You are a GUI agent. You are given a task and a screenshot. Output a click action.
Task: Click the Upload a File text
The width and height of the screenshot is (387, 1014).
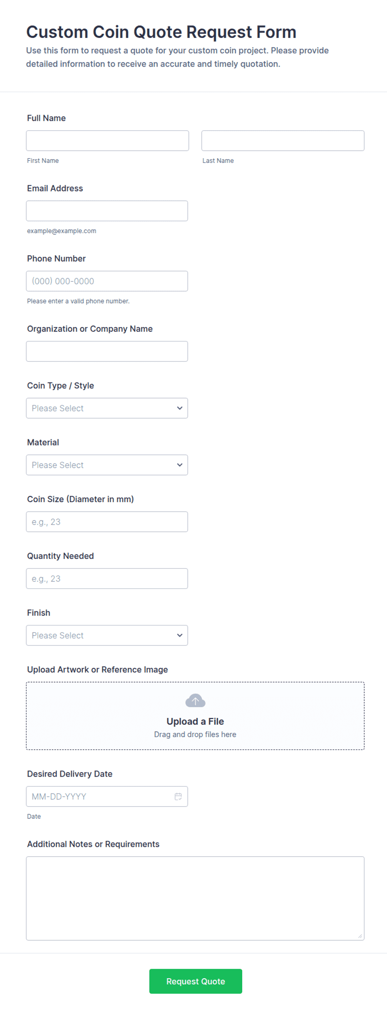tap(195, 721)
